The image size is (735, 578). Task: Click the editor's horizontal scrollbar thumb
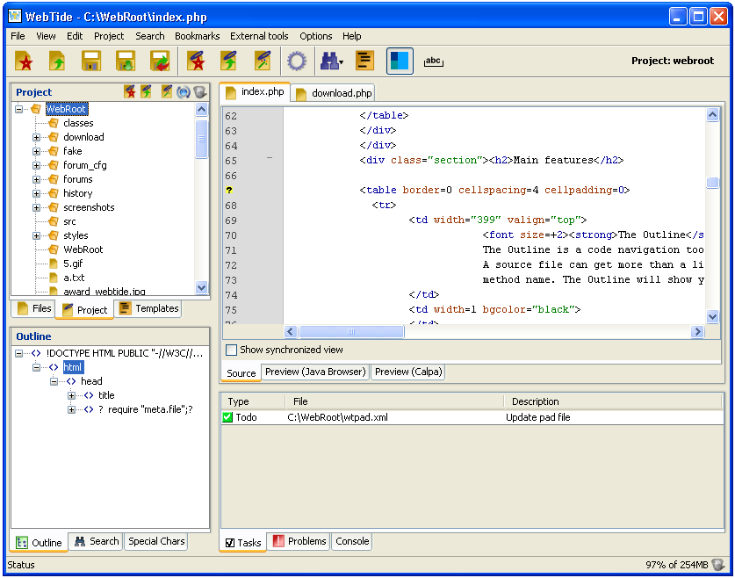(x=351, y=332)
